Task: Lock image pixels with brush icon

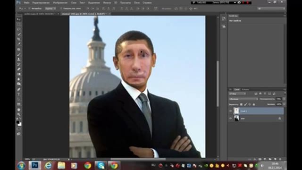Action: 245,104
